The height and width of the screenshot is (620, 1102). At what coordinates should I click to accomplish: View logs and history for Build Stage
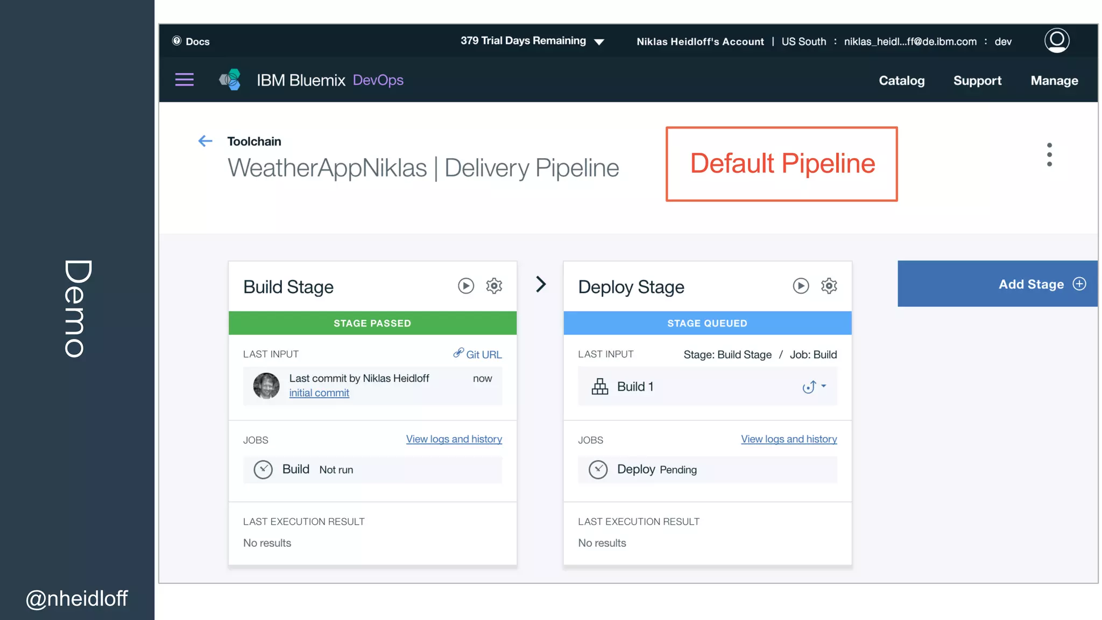coord(454,439)
